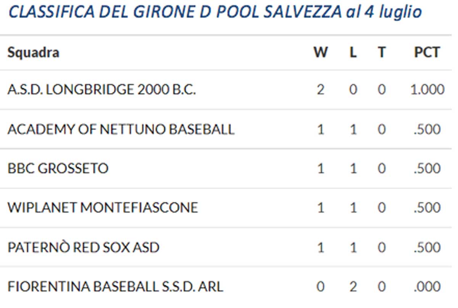The image size is (458, 308).
Task: Sort by the W column header
Action: coord(321,52)
